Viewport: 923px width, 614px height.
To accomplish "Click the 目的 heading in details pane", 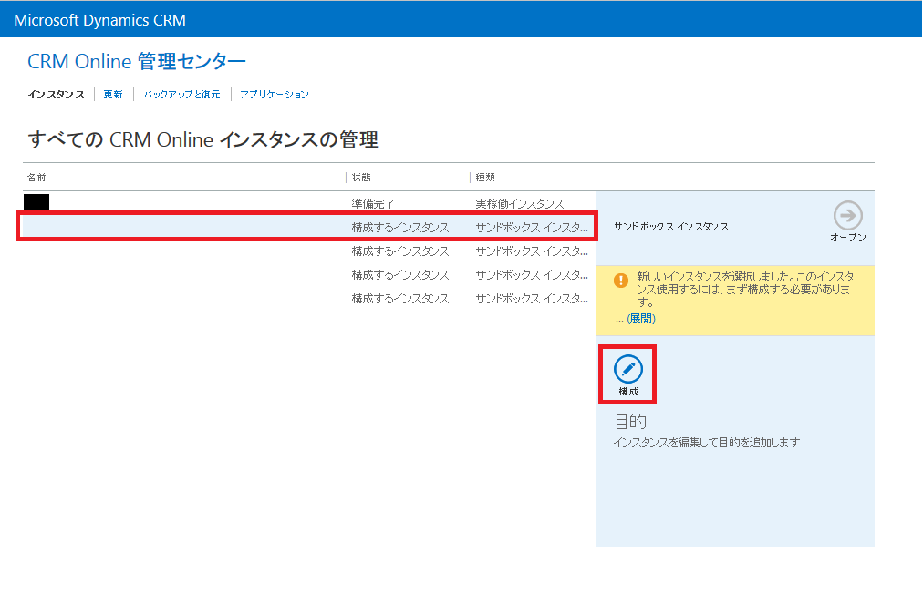I will 630,421.
